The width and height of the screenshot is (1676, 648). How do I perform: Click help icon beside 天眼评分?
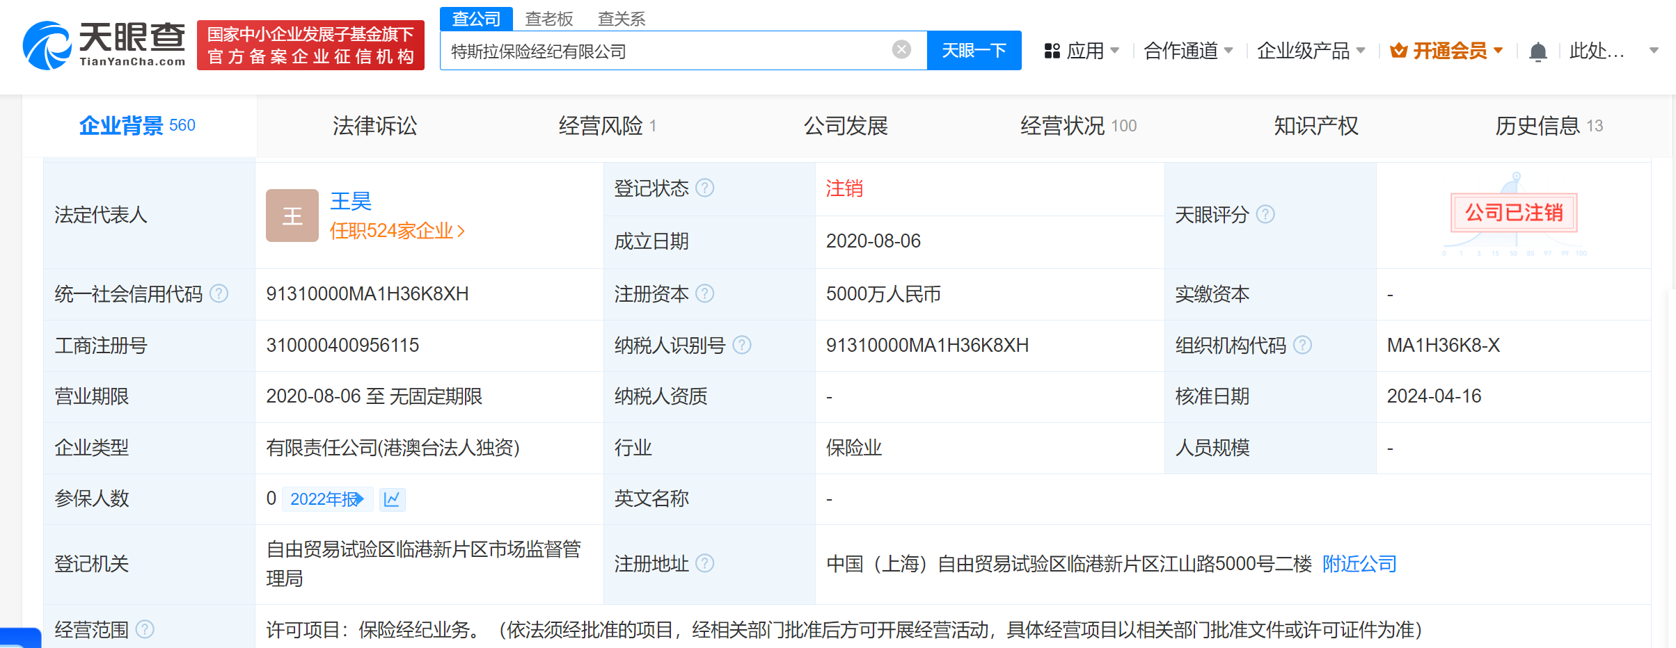1265,214
